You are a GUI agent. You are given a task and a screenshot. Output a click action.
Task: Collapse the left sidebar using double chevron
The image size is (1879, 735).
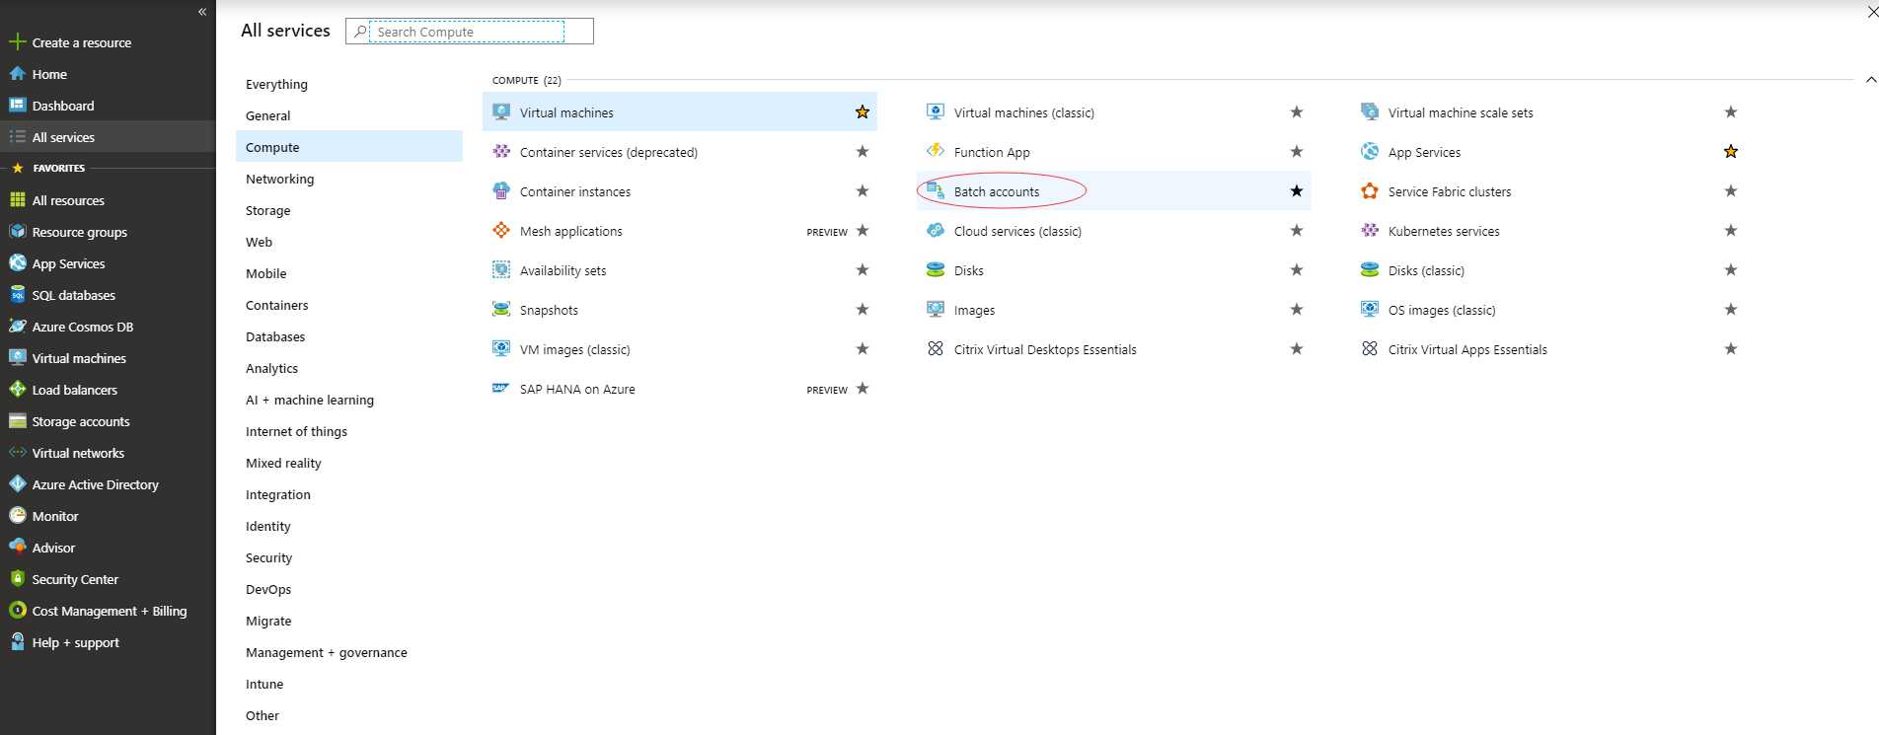tap(202, 12)
